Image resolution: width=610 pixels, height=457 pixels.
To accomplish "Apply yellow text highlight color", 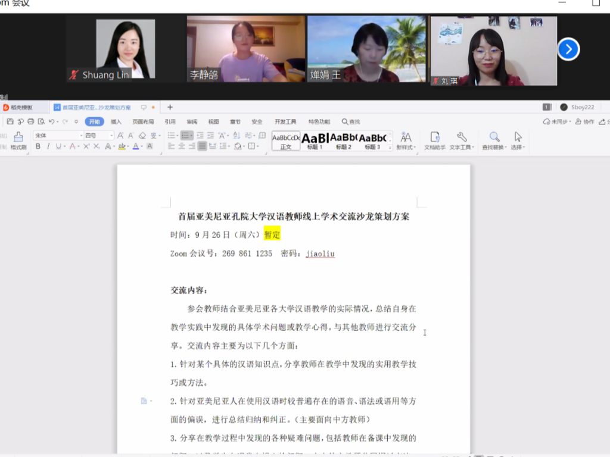I will (x=122, y=146).
